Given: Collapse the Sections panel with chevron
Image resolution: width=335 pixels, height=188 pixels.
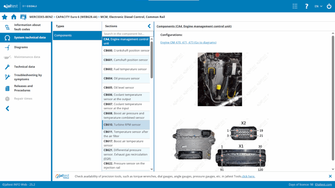Looking at the screenshot, I should tap(149, 26).
